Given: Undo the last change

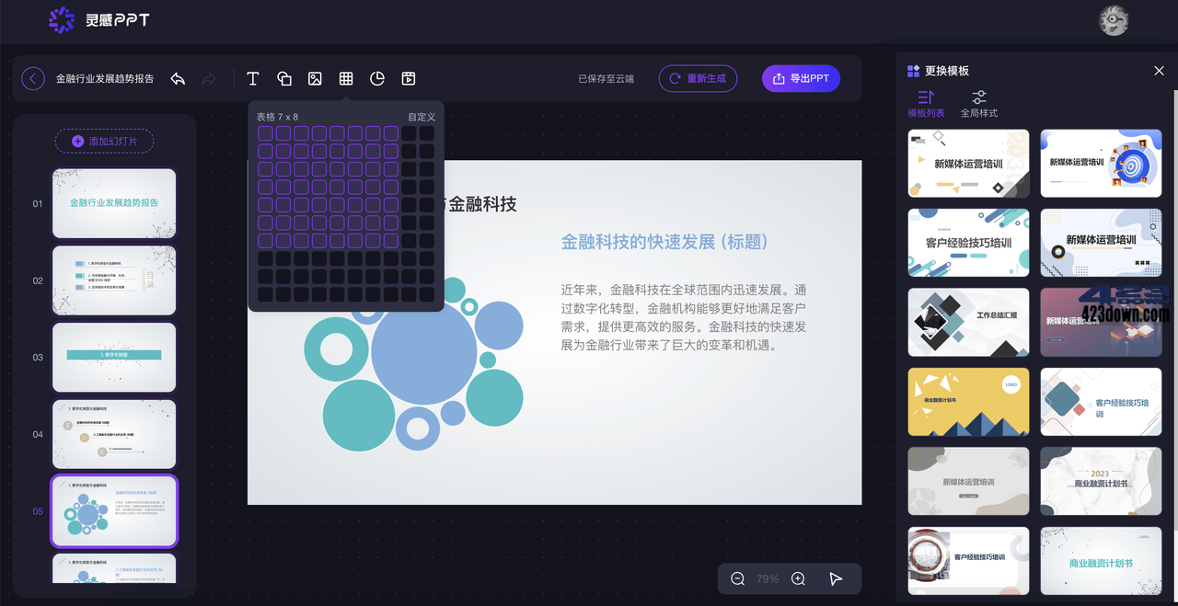Looking at the screenshot, I should [178, 78].
